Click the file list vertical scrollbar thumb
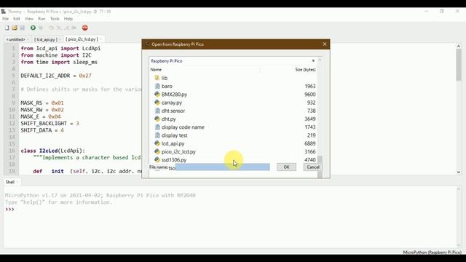The width and height of the screenshot is (466, 262). (320, 167)
